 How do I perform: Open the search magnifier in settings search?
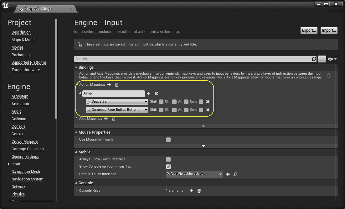[x=314, y=59]
